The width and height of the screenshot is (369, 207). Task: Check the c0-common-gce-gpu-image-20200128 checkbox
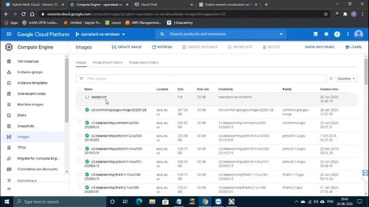click(80, 110)
